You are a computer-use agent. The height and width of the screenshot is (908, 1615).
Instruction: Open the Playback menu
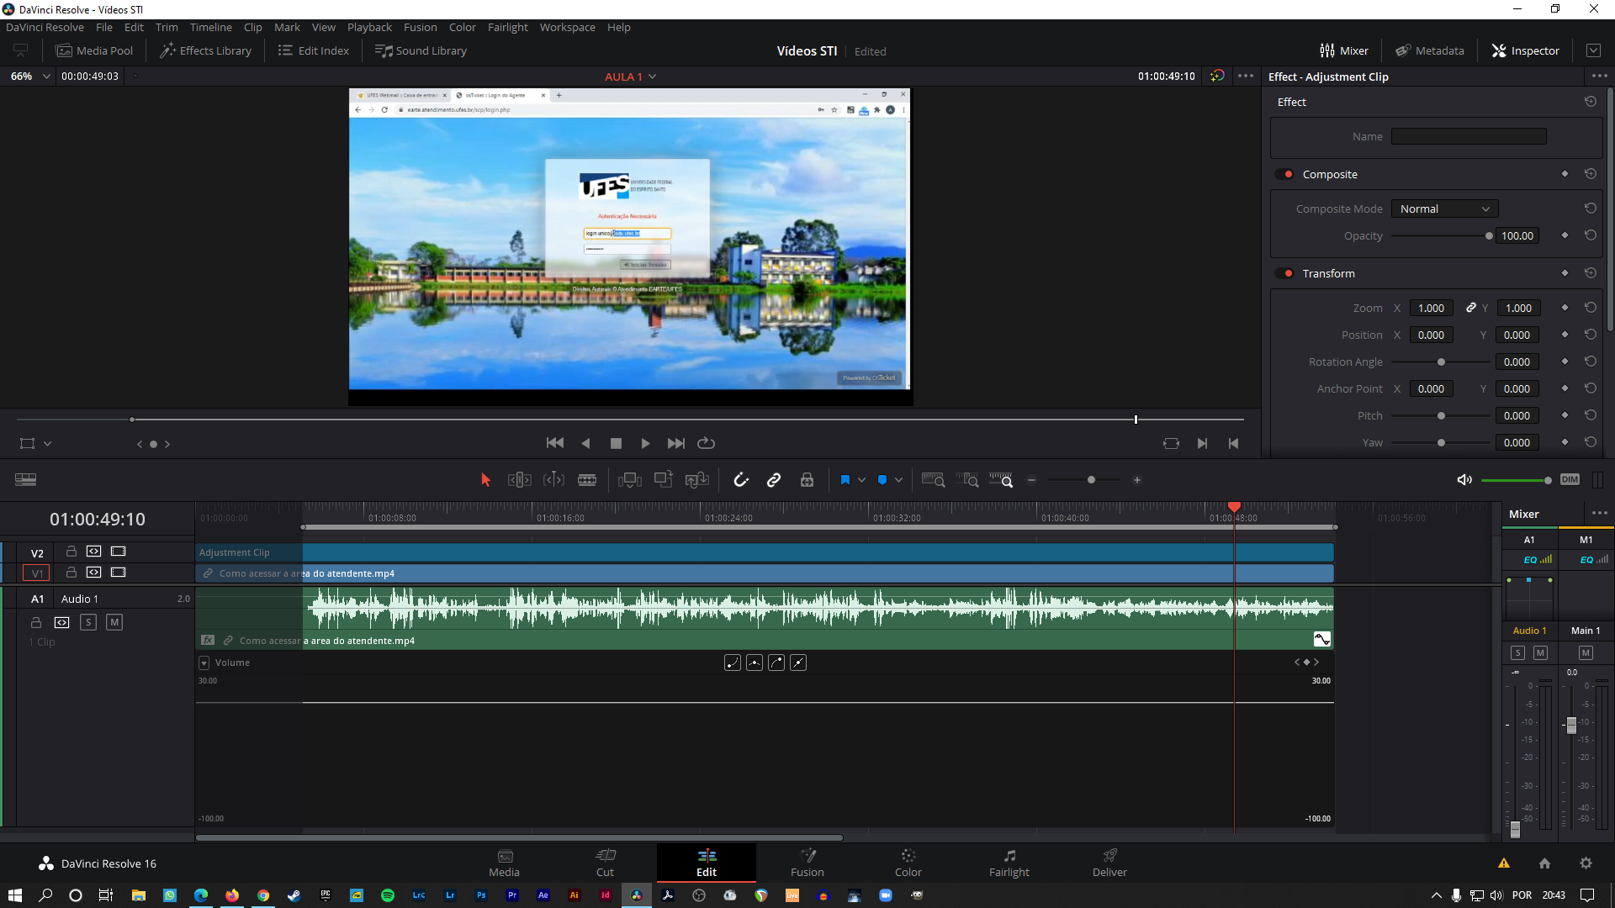coord(369,27)
